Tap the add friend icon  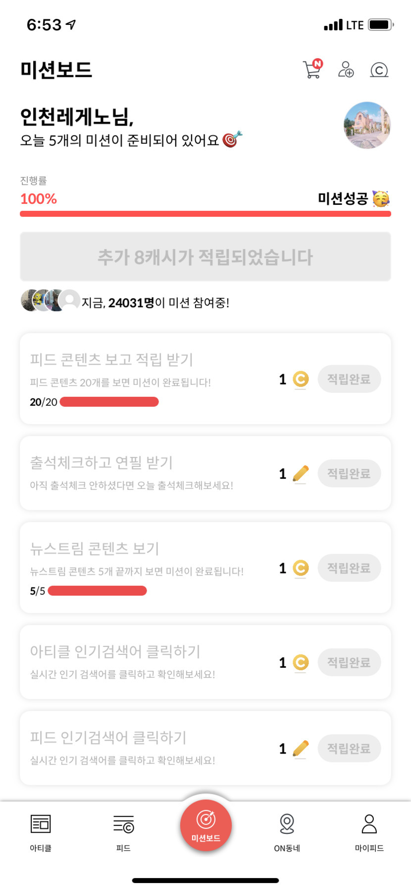(346, 69)
